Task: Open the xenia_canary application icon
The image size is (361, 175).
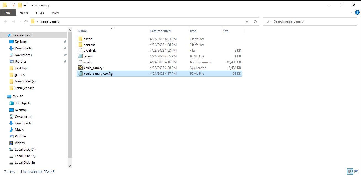Action: (80, 68)
